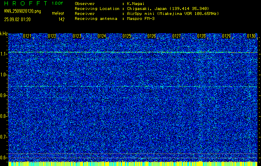Click the 0.9 kHz axis label
The width and height of the screenshot is (261, 166).
pyautogui.click(x=3, y=95)
